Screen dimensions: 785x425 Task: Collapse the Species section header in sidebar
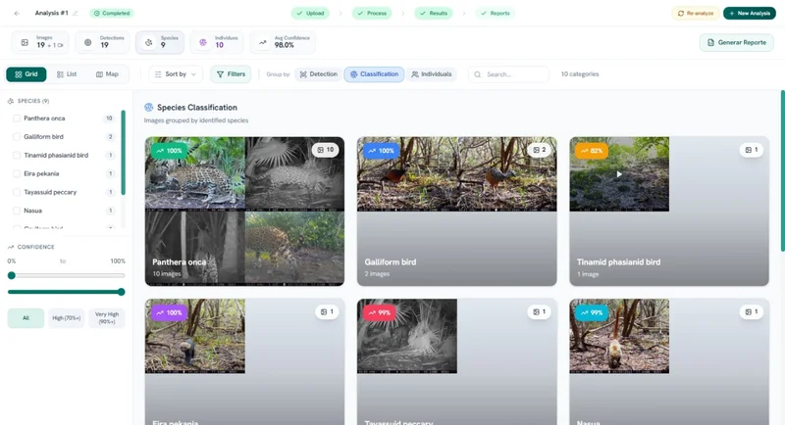point(29,101)
